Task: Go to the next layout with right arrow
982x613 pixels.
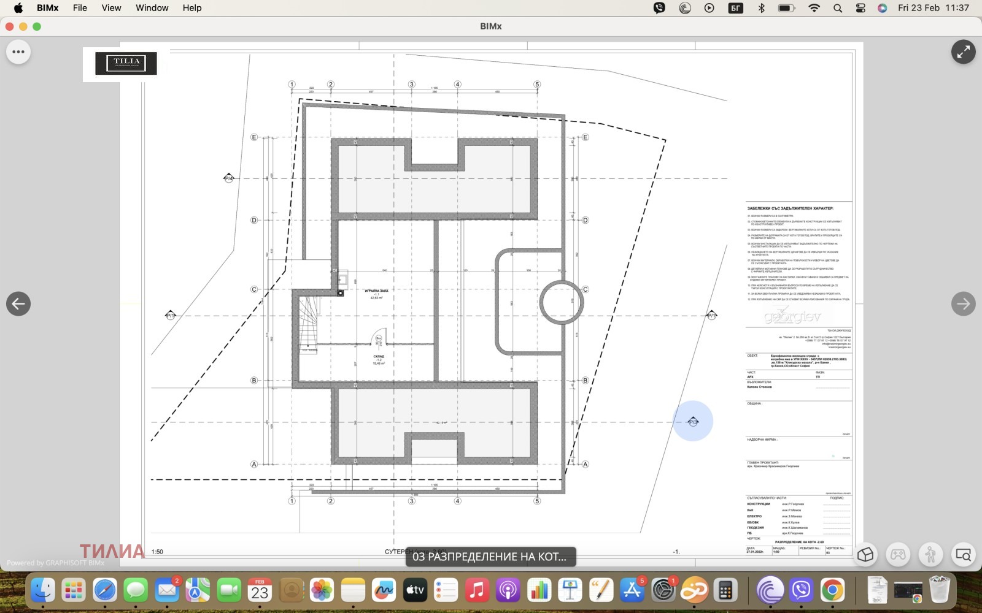Action: pos(963,303)
